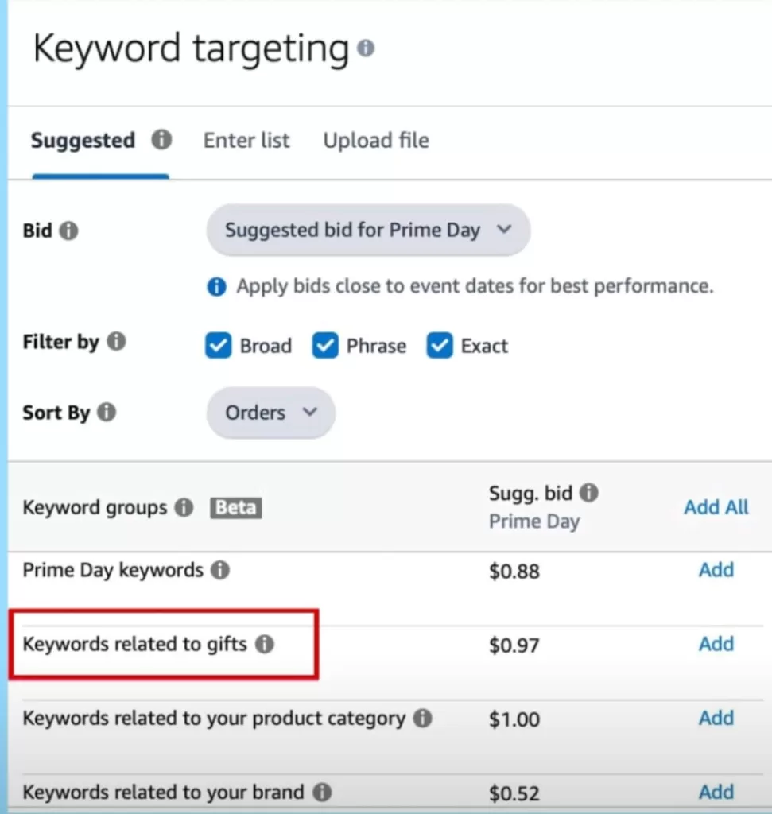Uncheck the Broad match checkbox
Viewport: 772px width, 814px height.
pyautogui.click(x=218, y=346)
